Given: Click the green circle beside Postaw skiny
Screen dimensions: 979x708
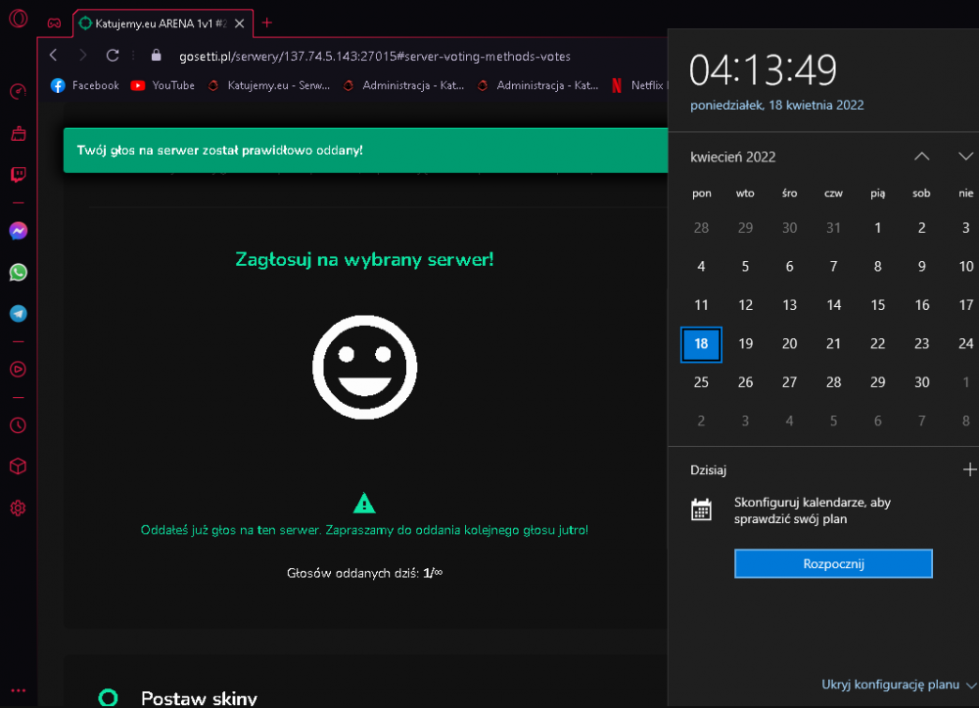Looking at the screenshot, I should pos(108,697).
